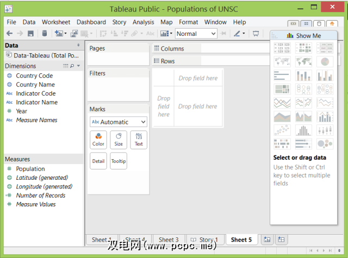Select Gantt chart in Show Me
Screen dimensions: 348x258
[x=282, y=143]
